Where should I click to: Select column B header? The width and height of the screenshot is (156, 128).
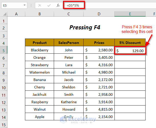[x=40, y=14]
